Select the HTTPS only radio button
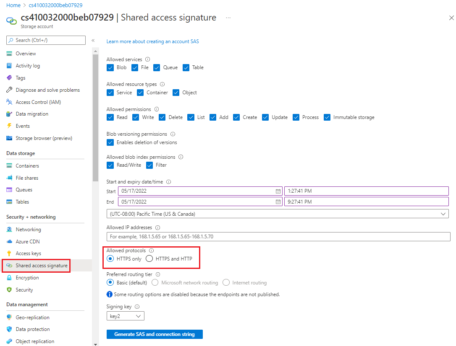456x346 pixels. pos(110,258)
